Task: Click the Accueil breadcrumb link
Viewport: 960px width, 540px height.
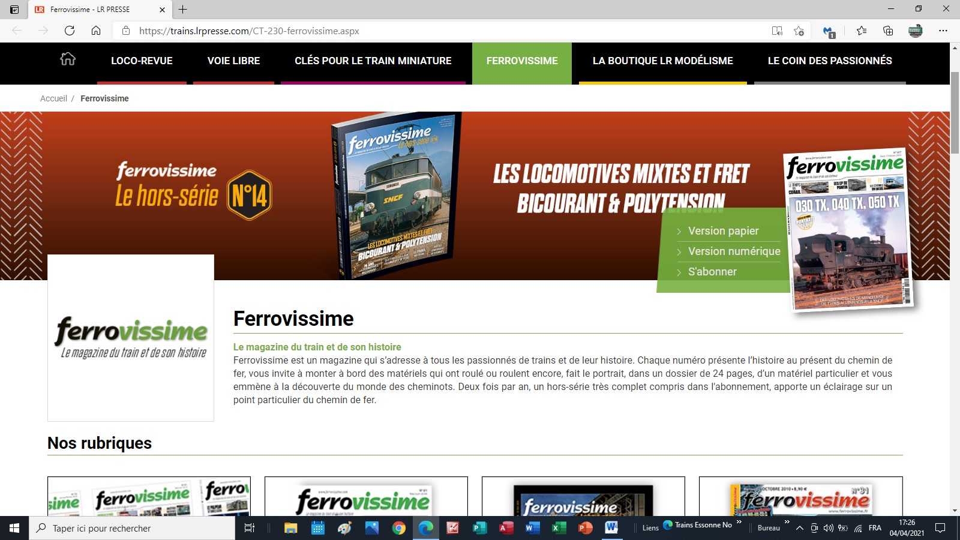Action: [x=53, y=98]
